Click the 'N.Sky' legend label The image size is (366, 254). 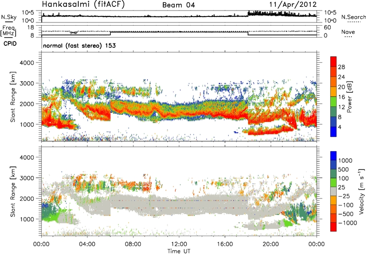9,17
